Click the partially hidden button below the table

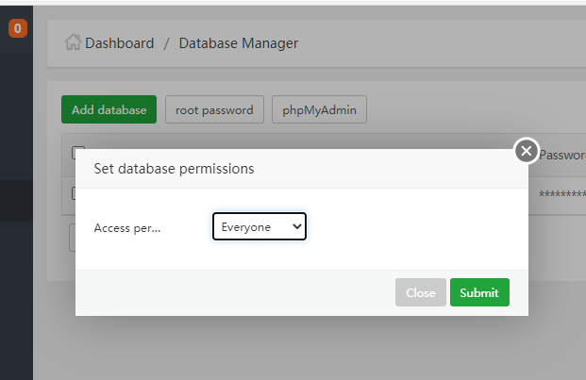coord(73,238)
